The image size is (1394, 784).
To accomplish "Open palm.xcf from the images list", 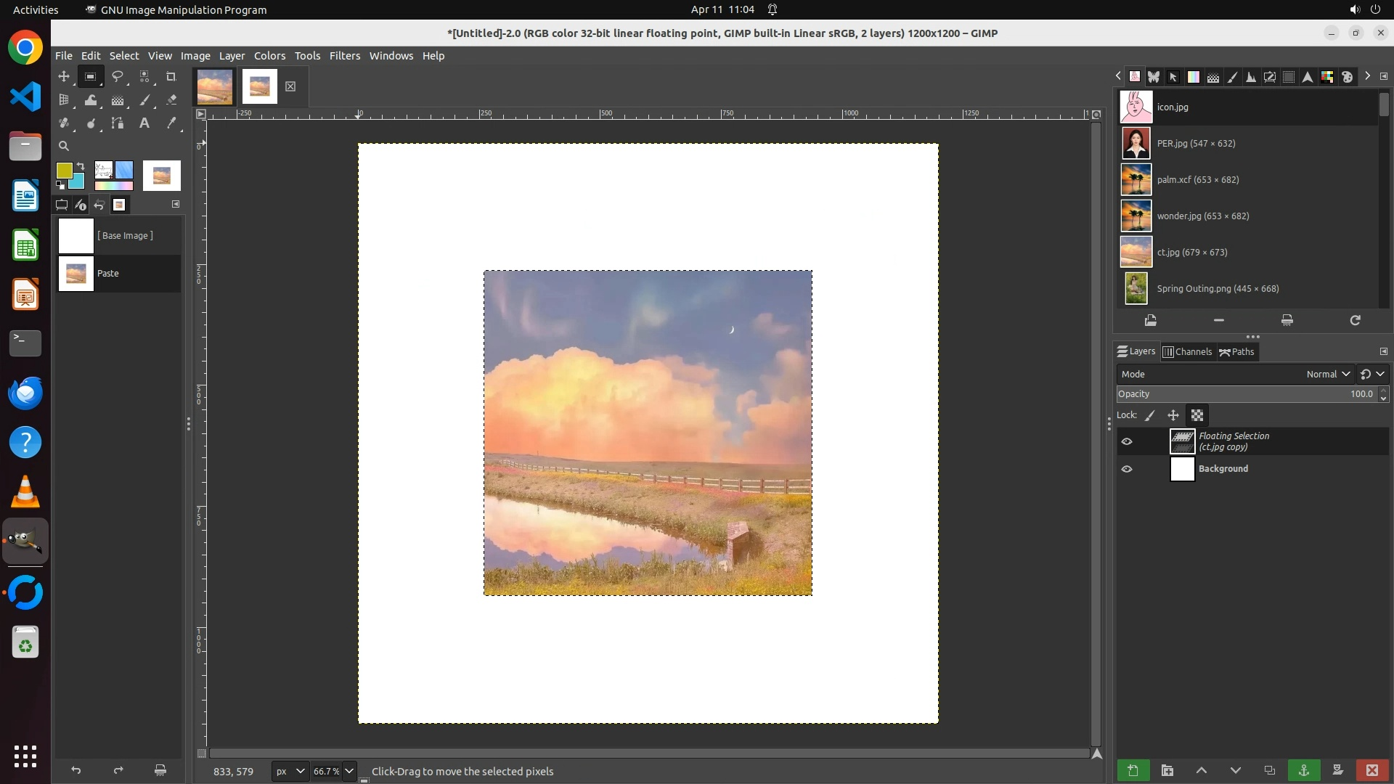I will pyautogui.click(x=1197, y=179).
